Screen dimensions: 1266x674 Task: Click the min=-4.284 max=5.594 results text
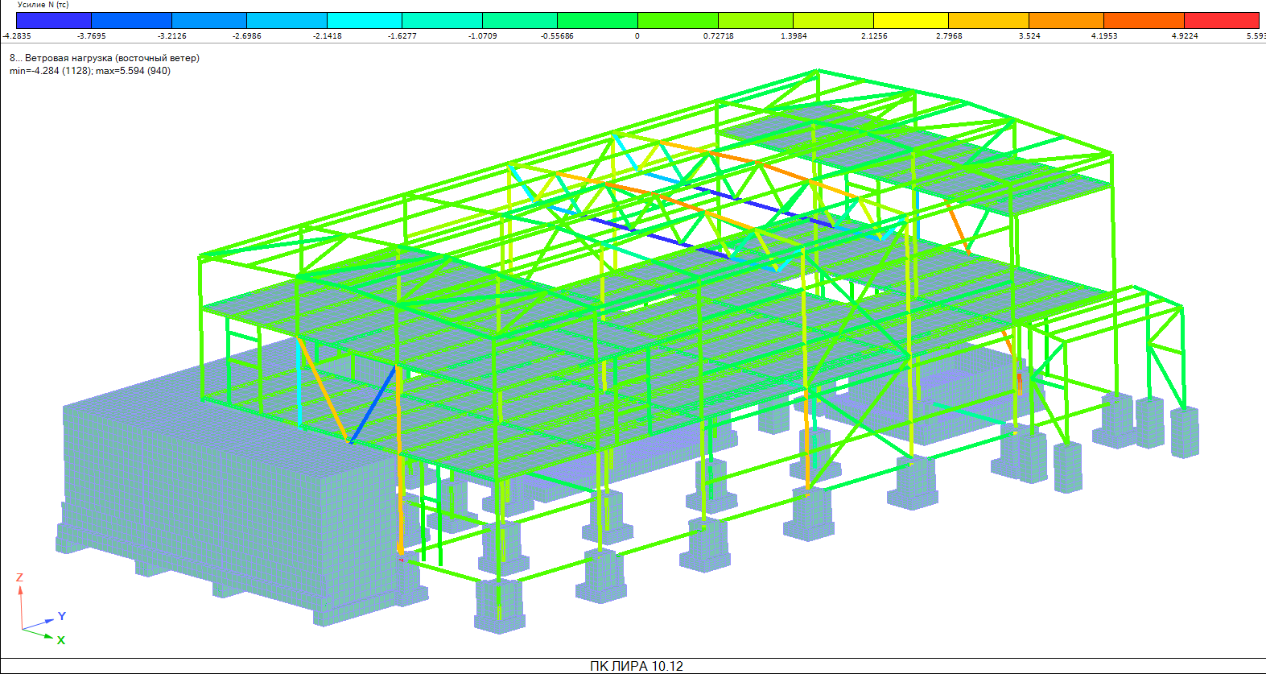pyautogui.click(x=90, y=71)
